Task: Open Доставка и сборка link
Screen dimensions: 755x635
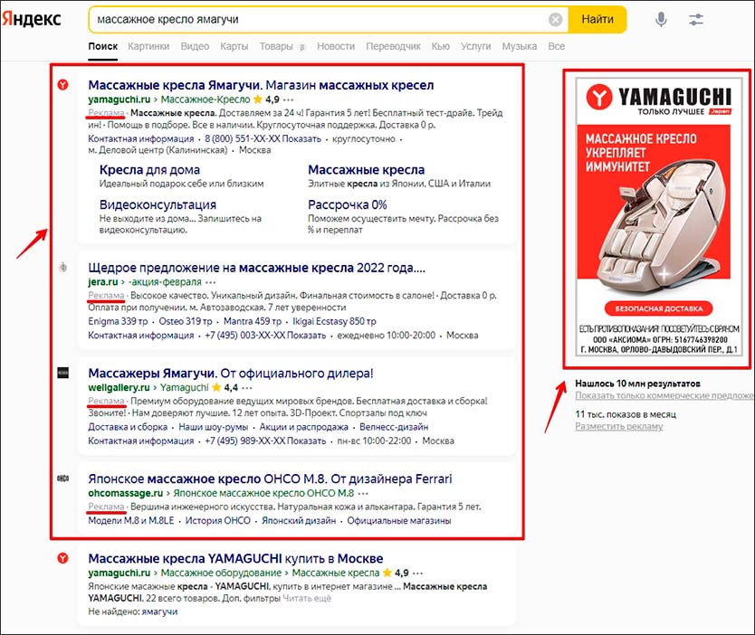Action: point(128,427)
